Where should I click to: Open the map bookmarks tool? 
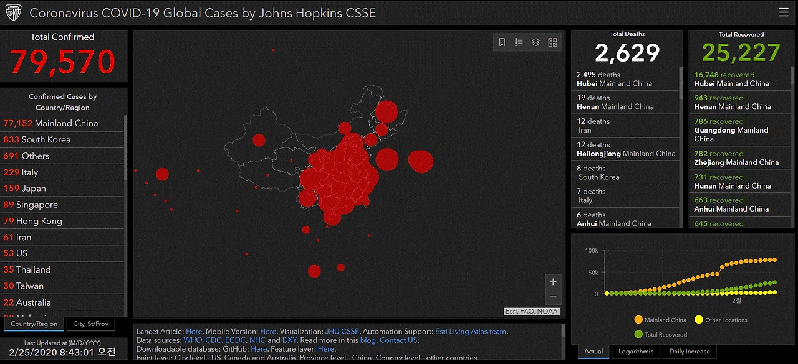pyautogui.click(x=502, y=42)
